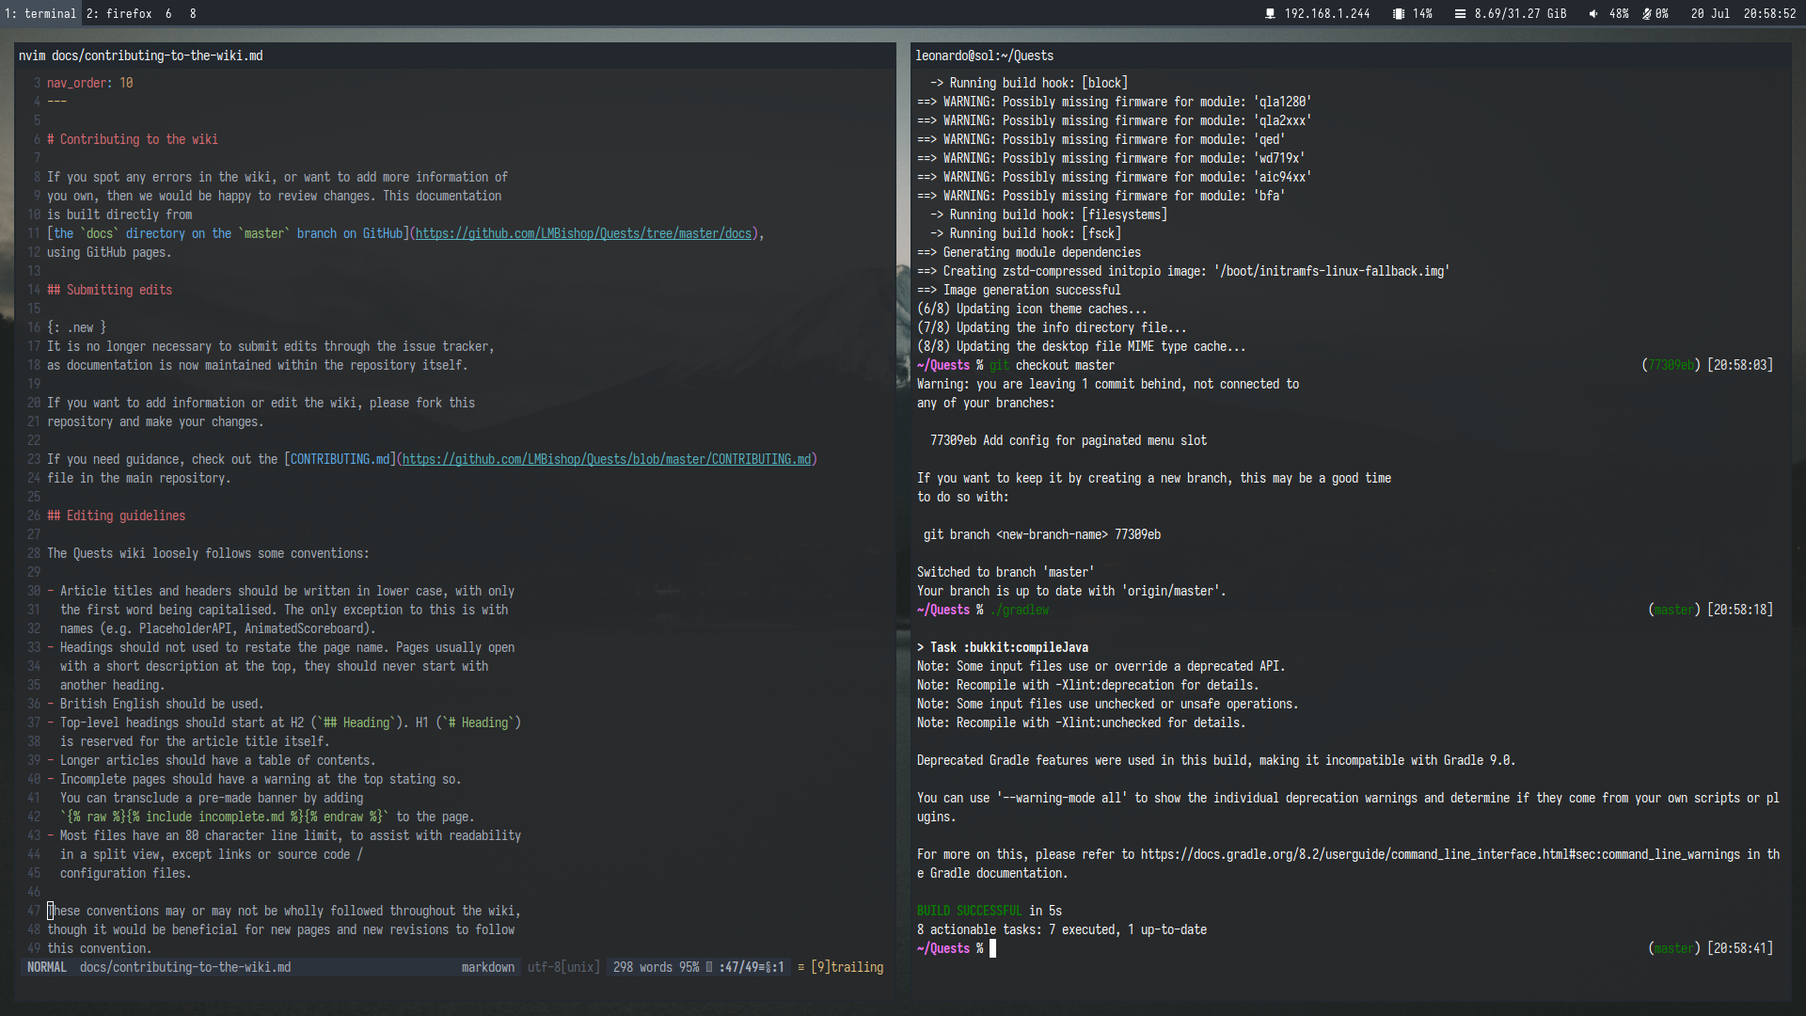
Task: Open the GitHub docs tree link
Action: 583,234
